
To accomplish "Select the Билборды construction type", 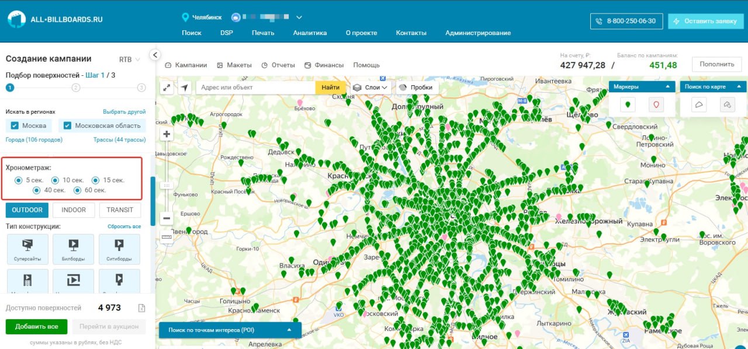I will coord(73,249).
